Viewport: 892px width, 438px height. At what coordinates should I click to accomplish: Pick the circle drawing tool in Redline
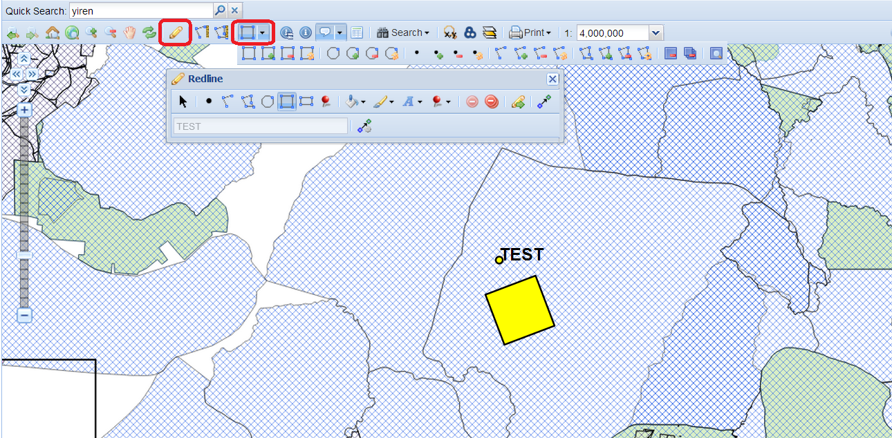(268, 102)
